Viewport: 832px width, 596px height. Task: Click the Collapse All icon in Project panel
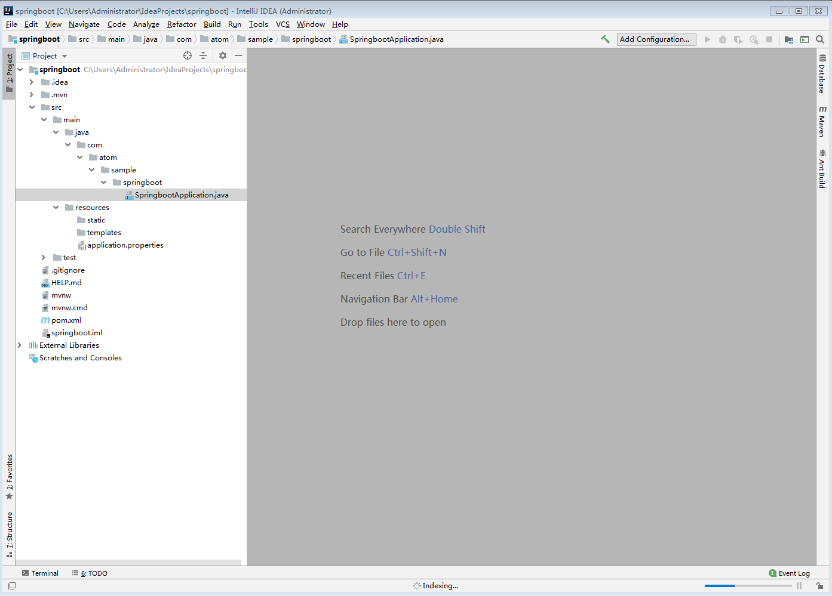tap(203, 55)
